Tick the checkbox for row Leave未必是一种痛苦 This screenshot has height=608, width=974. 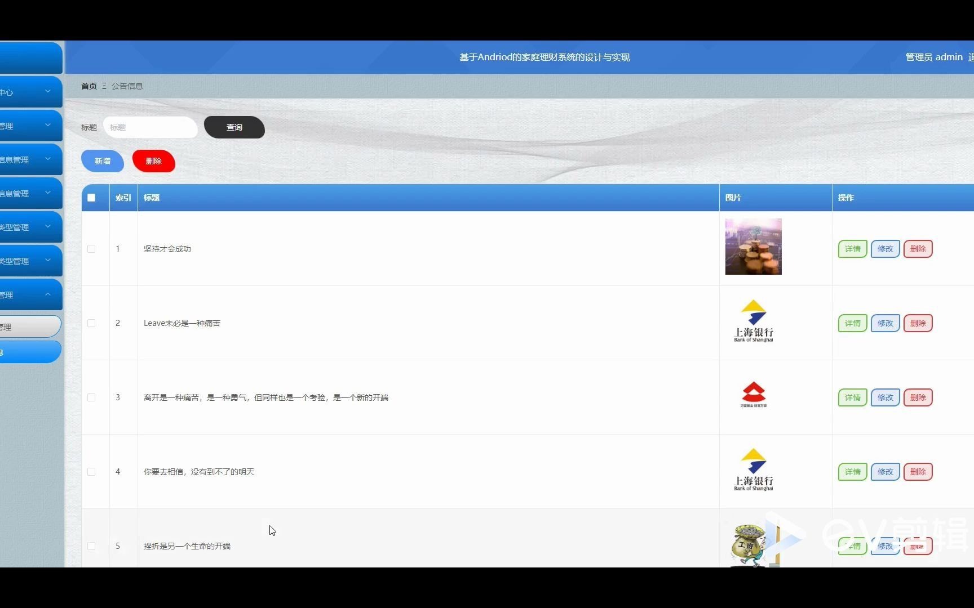91,323
